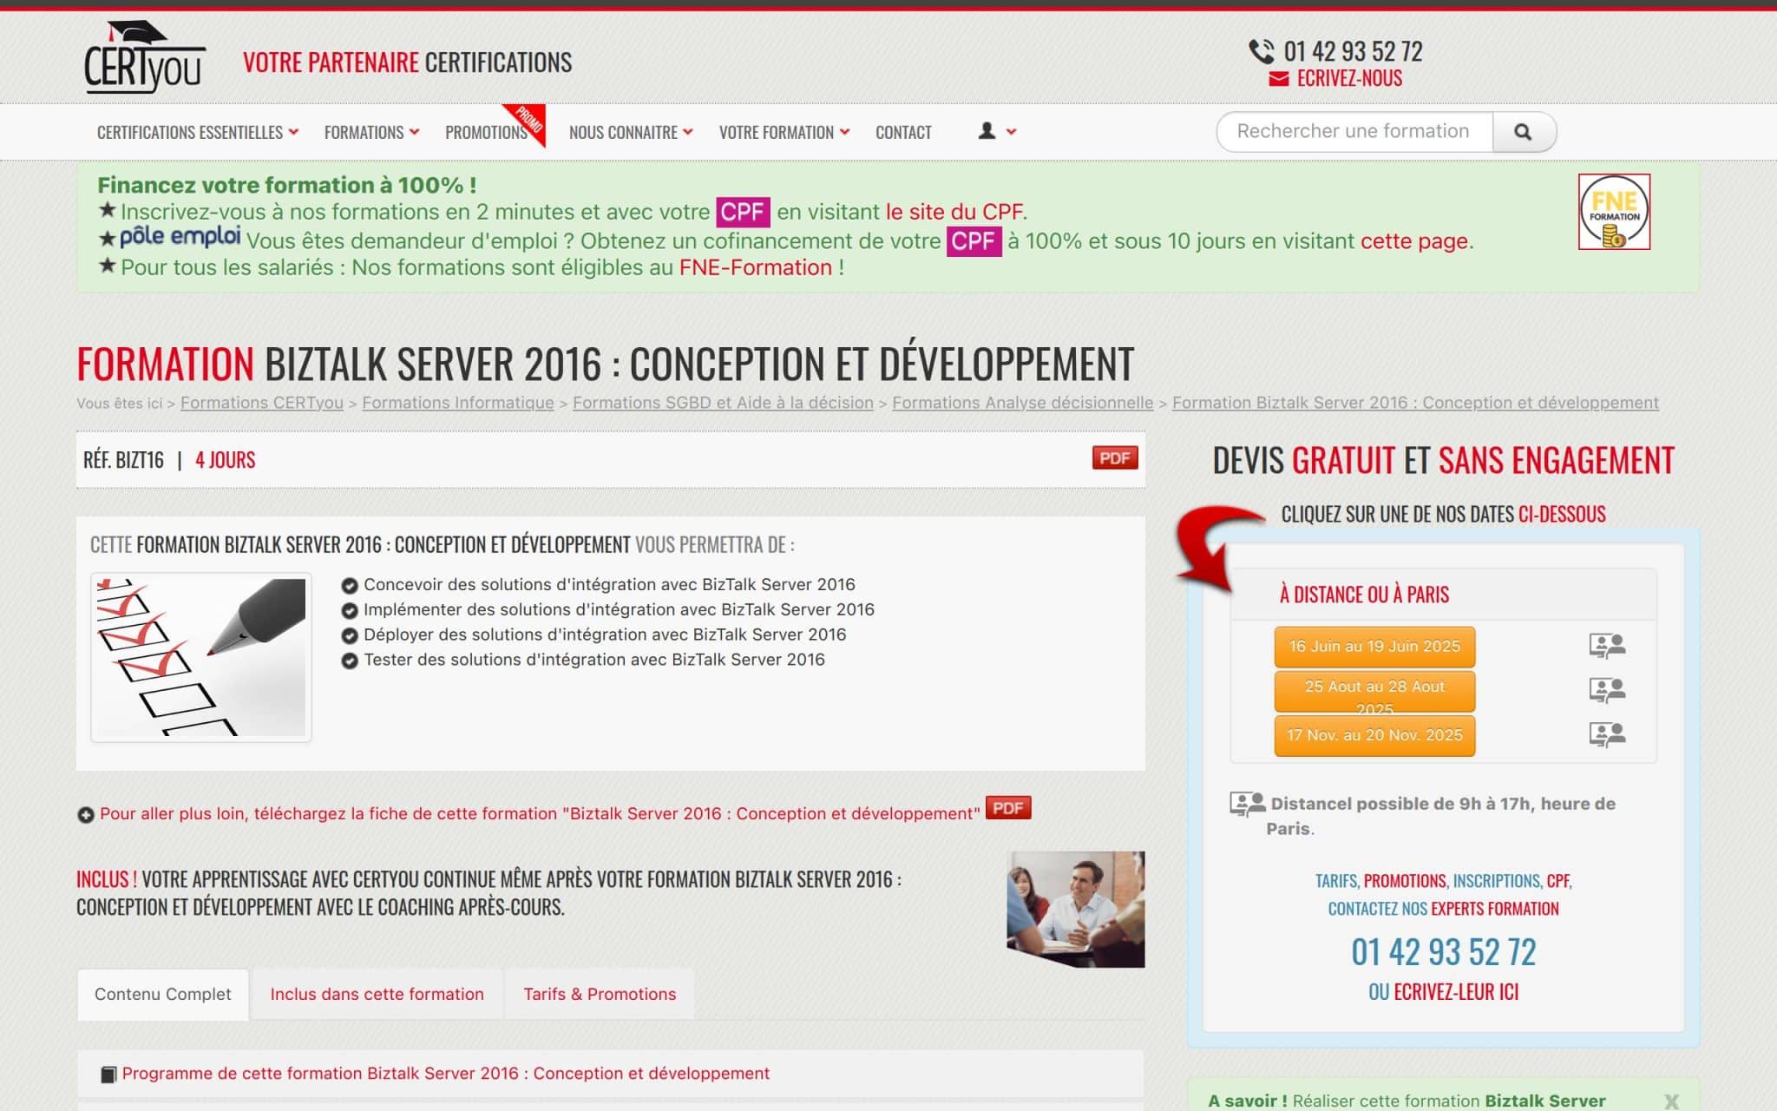Click 'Formations Analyse décisionnelle' breadcrumb

(1023, 403)
